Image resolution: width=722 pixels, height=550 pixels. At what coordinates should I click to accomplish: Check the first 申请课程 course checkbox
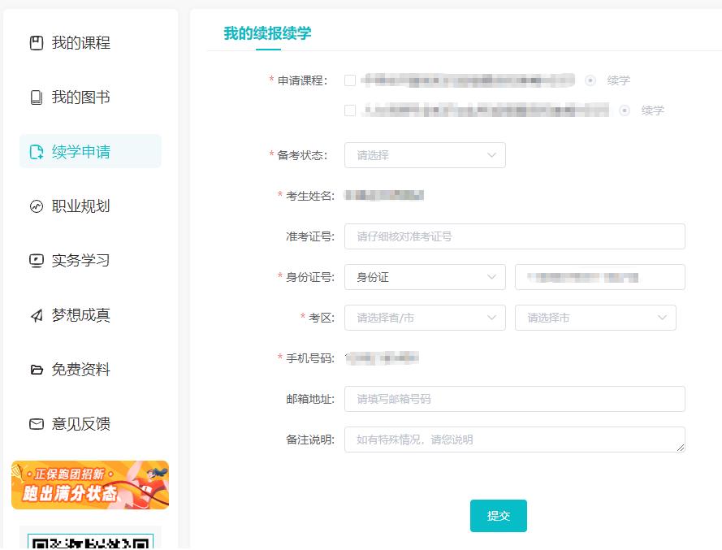(x=350, y=80)
